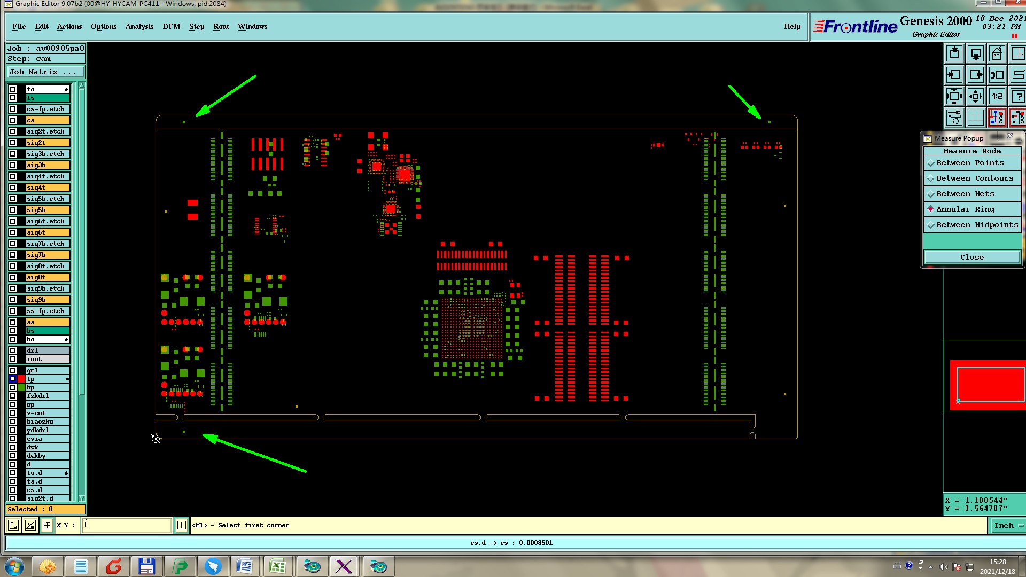Open the wrench and pencil tools icon
This screenshot has width=1026, height=577.
point(954,118)
